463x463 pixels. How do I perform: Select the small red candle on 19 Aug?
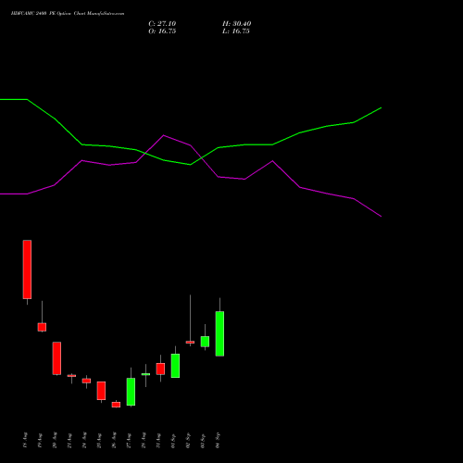(42, 327)
